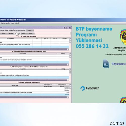Open the Bəyannamələr menu

(x=6, y=23)
